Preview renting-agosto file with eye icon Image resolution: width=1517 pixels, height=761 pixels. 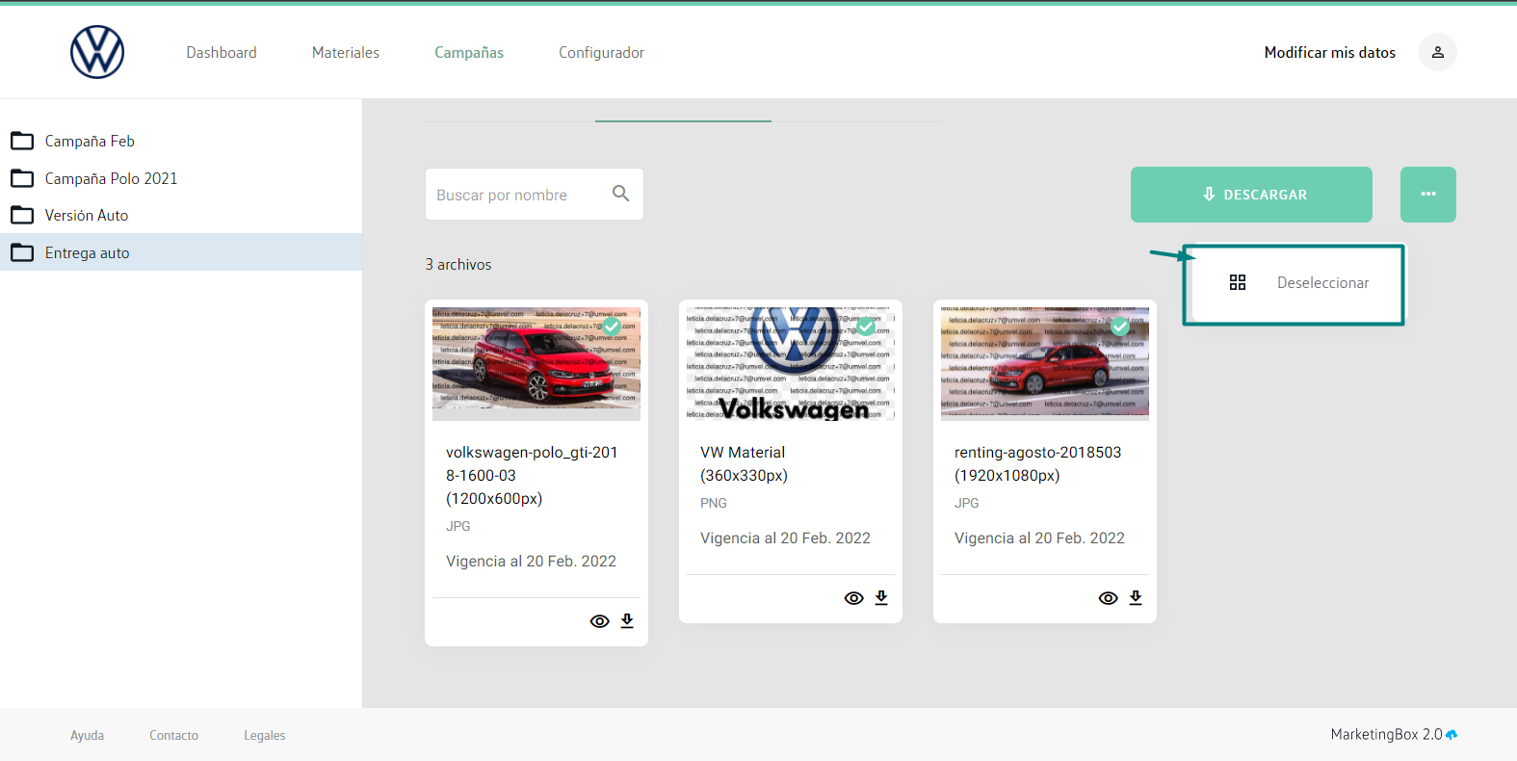point(1108,598)
